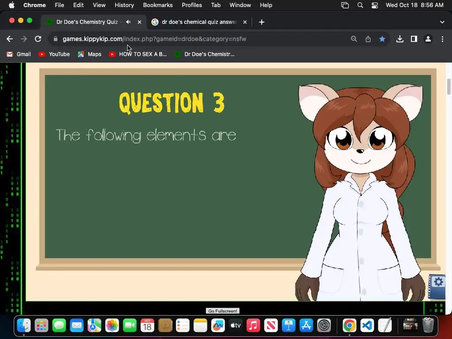Open Finder from the Dock
This screenshot has height=339, width=452.
24,326
